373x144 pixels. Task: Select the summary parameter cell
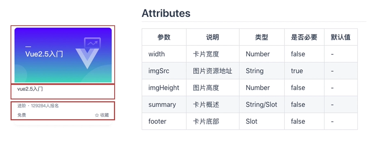point(162,104)
